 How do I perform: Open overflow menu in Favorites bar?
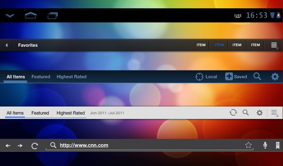[274, 45]
